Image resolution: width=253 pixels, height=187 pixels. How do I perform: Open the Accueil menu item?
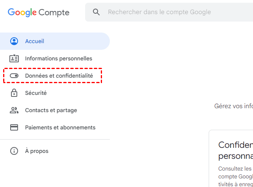click(x=35, y=41)
